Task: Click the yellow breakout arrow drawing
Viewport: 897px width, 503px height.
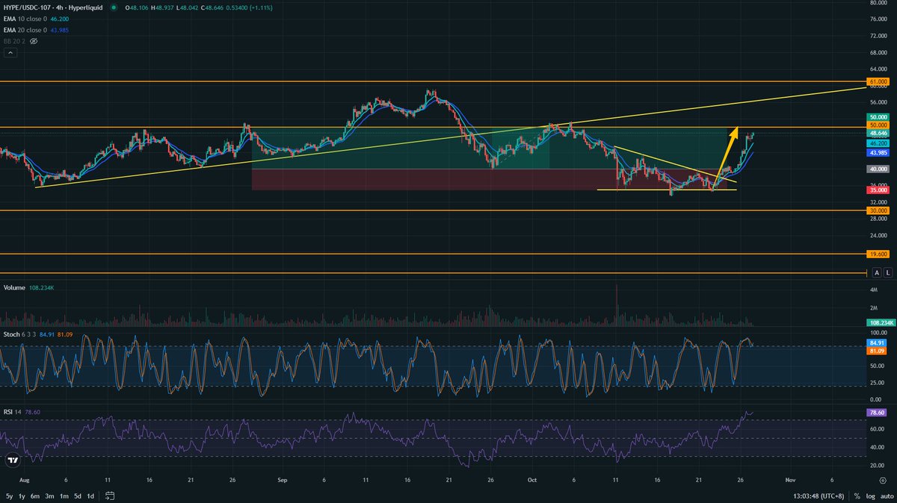Action: (727, 157)
